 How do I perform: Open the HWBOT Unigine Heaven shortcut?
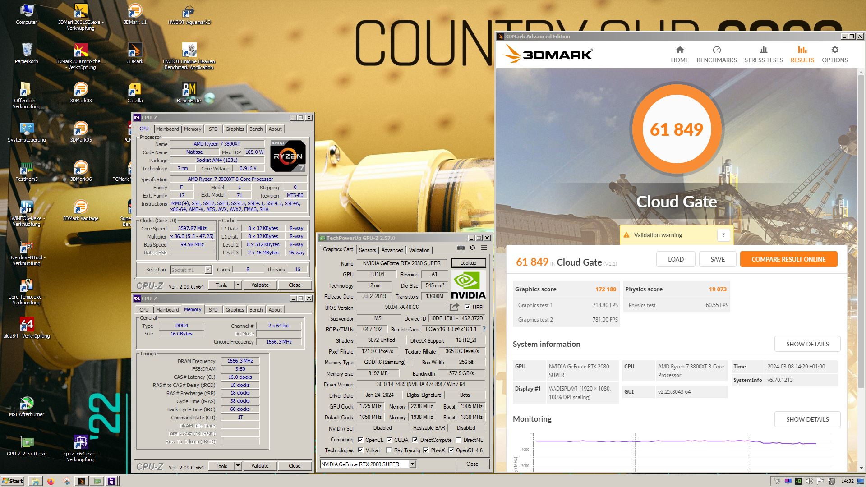tap(189, 56)
